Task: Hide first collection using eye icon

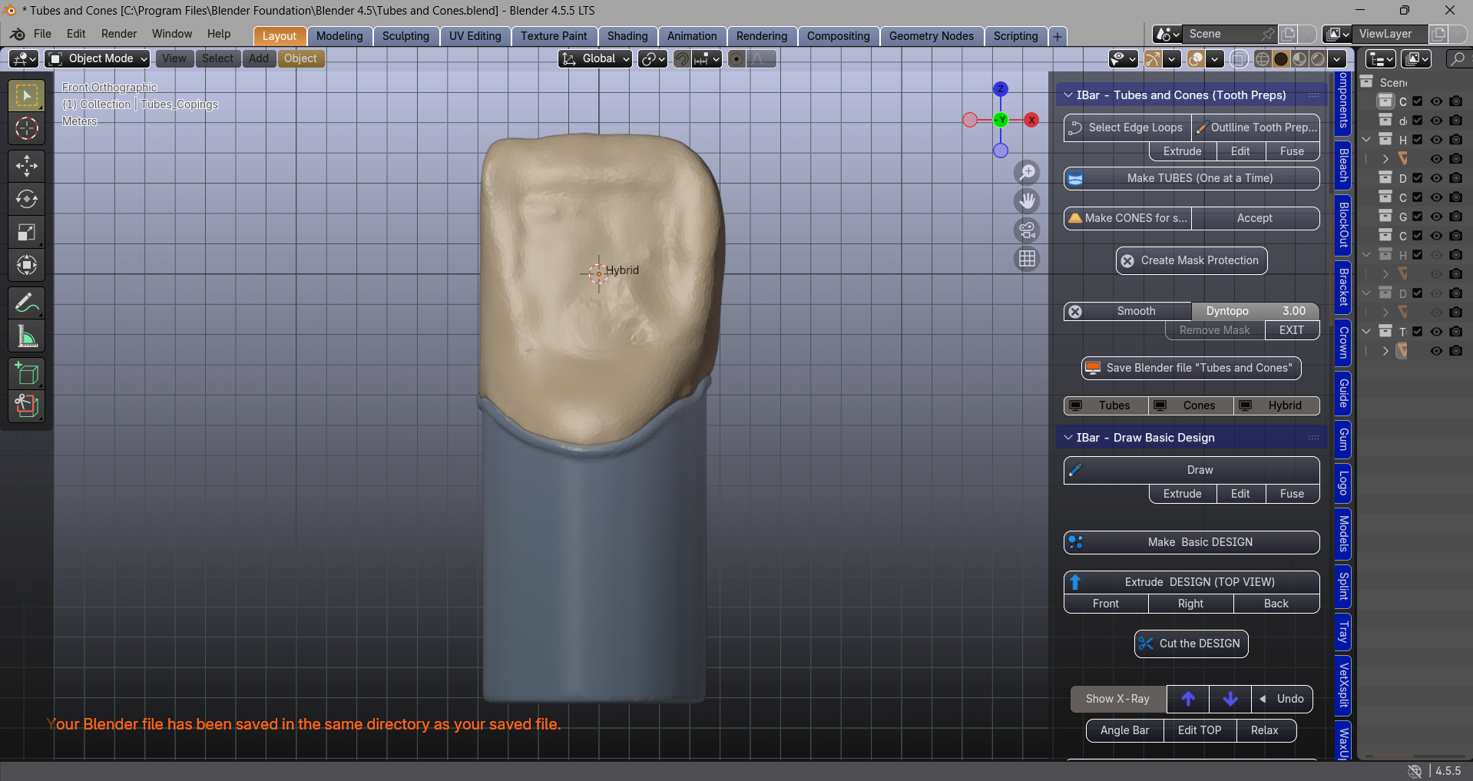Action: pos(1435,101)
